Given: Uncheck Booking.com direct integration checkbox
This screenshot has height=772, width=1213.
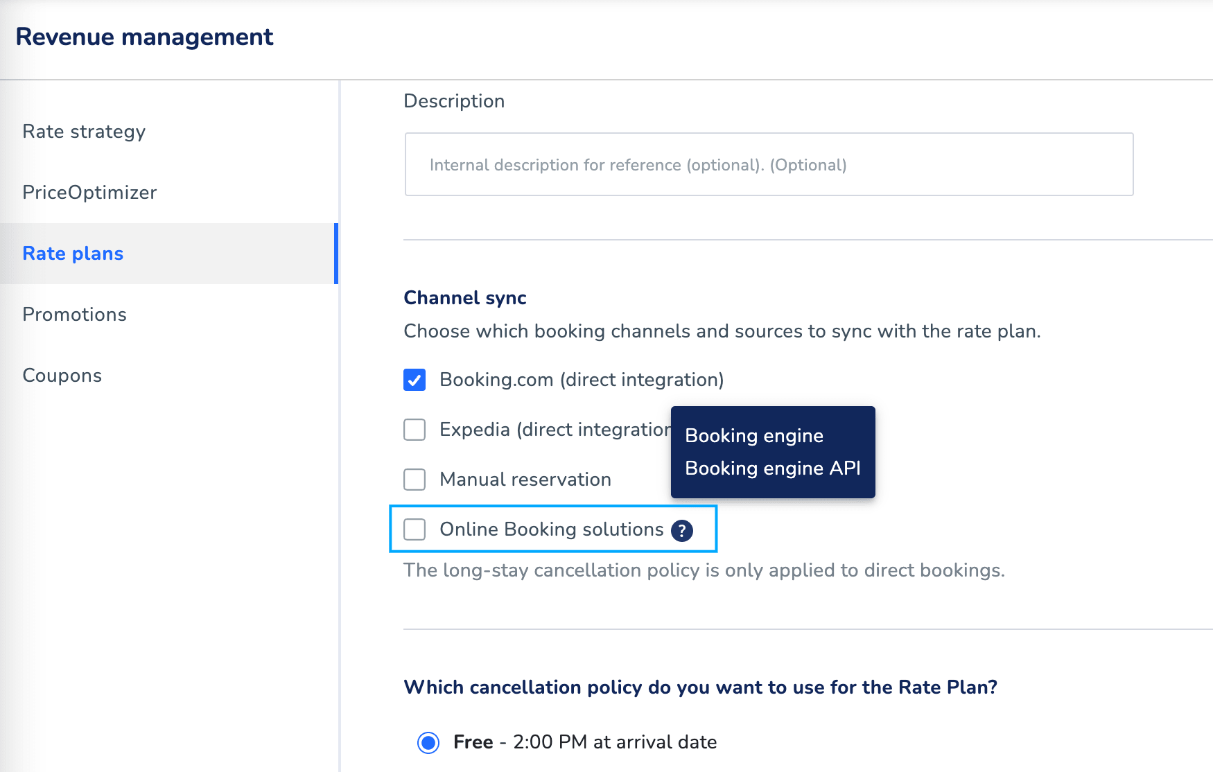Looking at the screenshot, I should (x=414, y=380).
